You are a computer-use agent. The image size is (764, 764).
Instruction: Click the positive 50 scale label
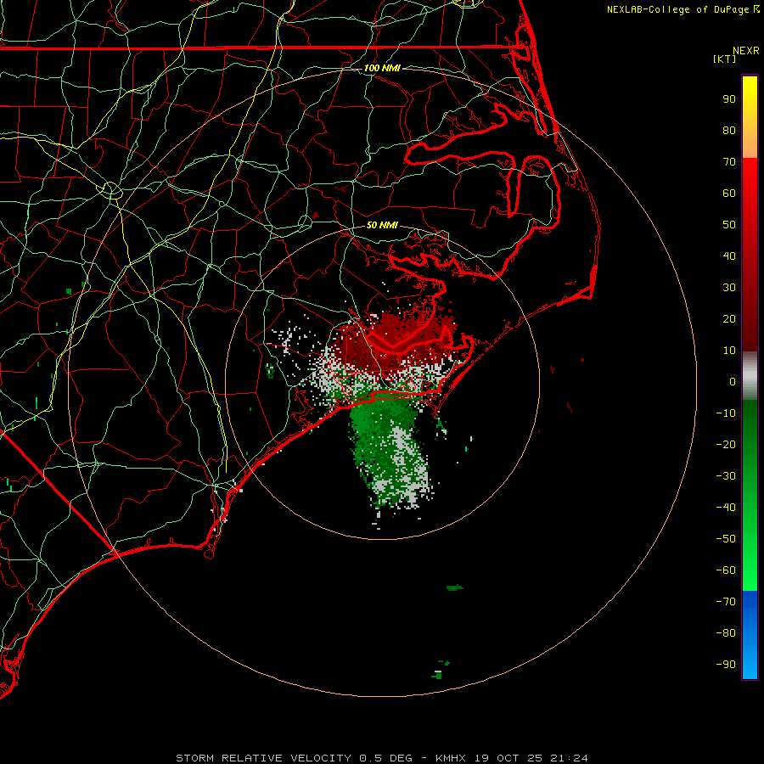(729, 225)
